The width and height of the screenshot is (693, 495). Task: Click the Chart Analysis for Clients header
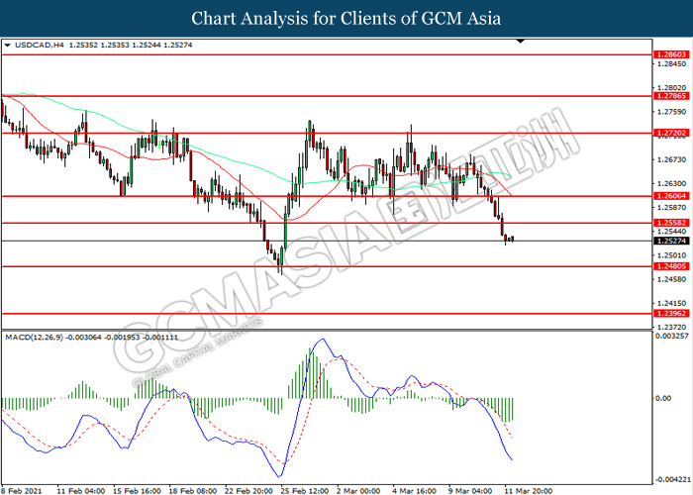tap(346, 19)
